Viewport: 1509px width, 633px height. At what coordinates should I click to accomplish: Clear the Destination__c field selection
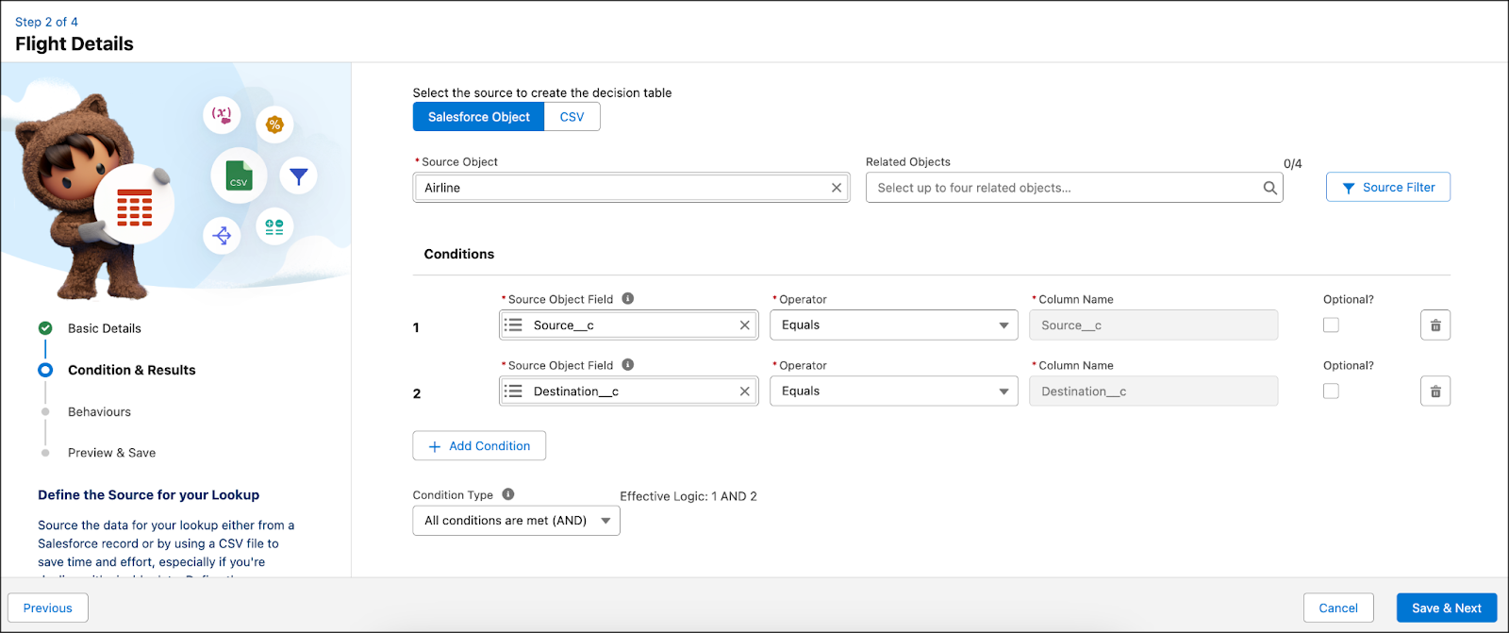pos(745,391)
